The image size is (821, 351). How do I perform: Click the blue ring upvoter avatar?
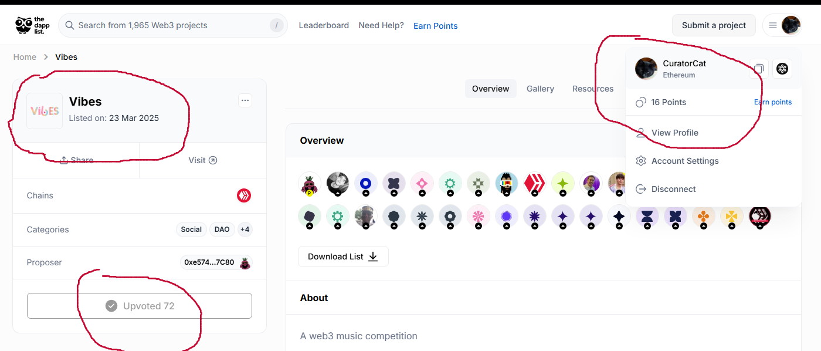[366, 184]
